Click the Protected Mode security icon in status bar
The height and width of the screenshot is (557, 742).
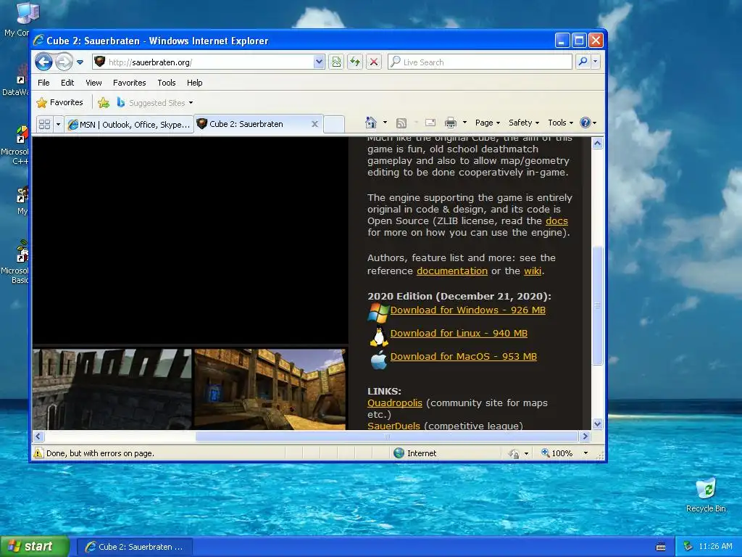(x=514, y=454)
